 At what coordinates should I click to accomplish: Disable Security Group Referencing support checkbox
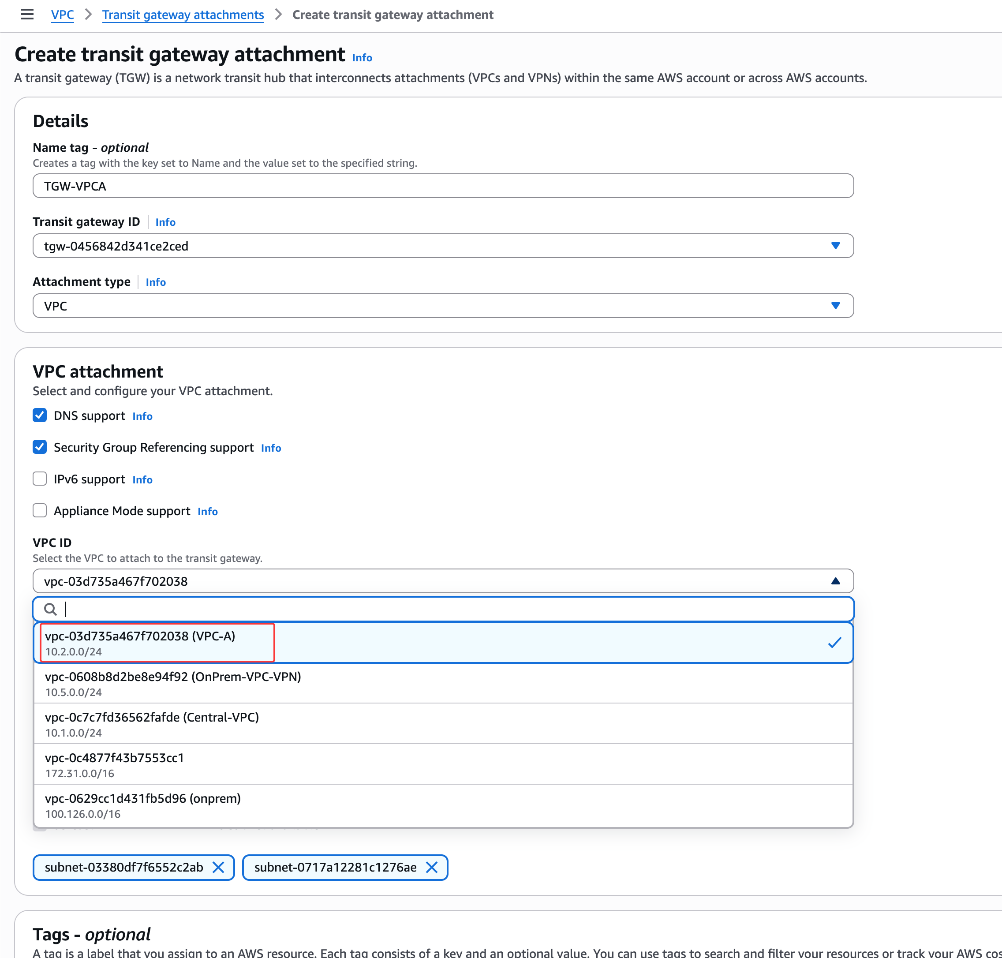point(40,447)
